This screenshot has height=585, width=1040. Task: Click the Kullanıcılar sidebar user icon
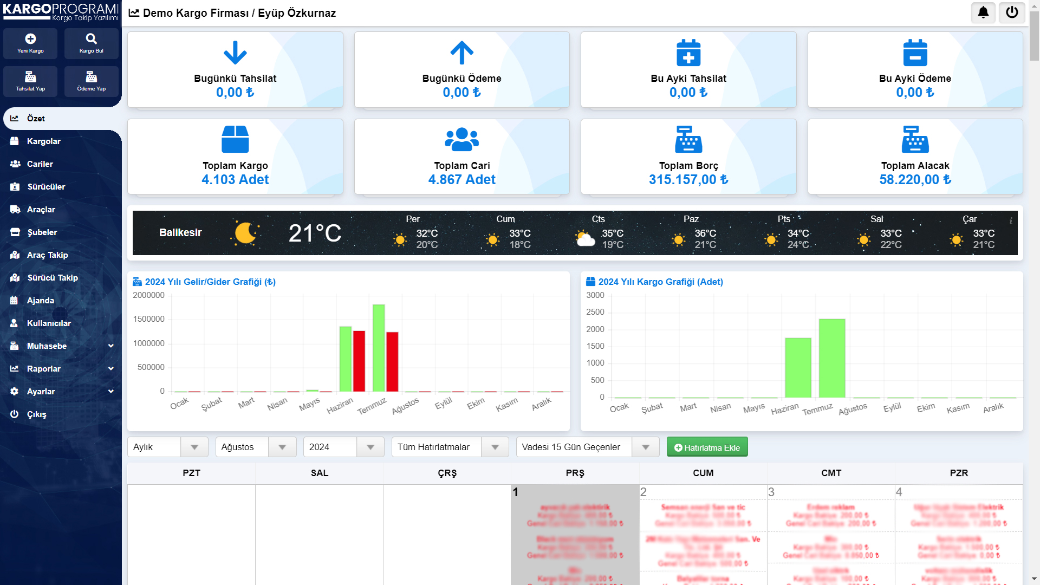click(x=14, y=323)
